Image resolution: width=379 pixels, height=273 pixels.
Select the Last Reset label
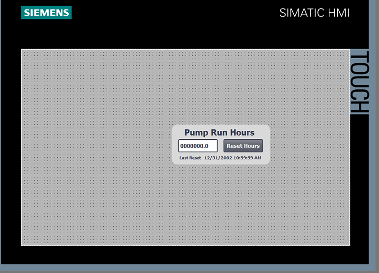point(190,158)
